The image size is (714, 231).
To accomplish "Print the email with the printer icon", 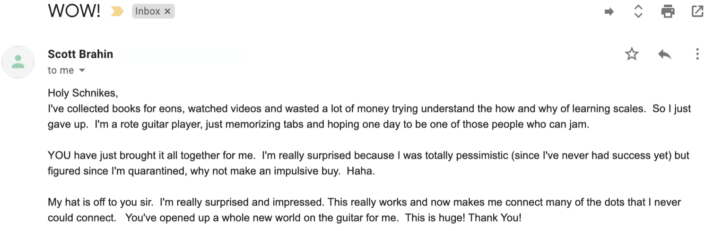I will 668,11.
